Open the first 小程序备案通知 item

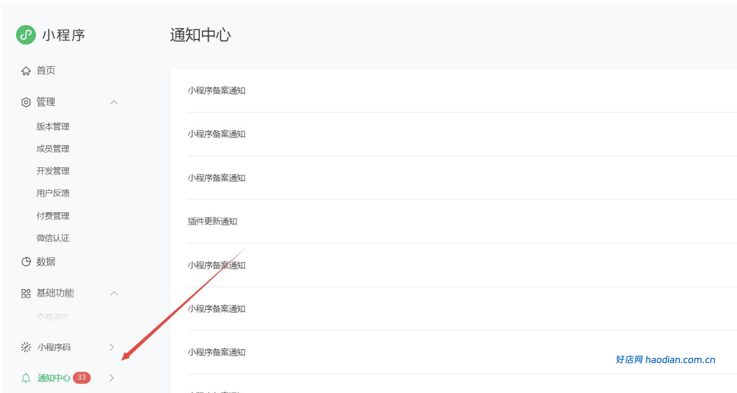coord(462,91)
